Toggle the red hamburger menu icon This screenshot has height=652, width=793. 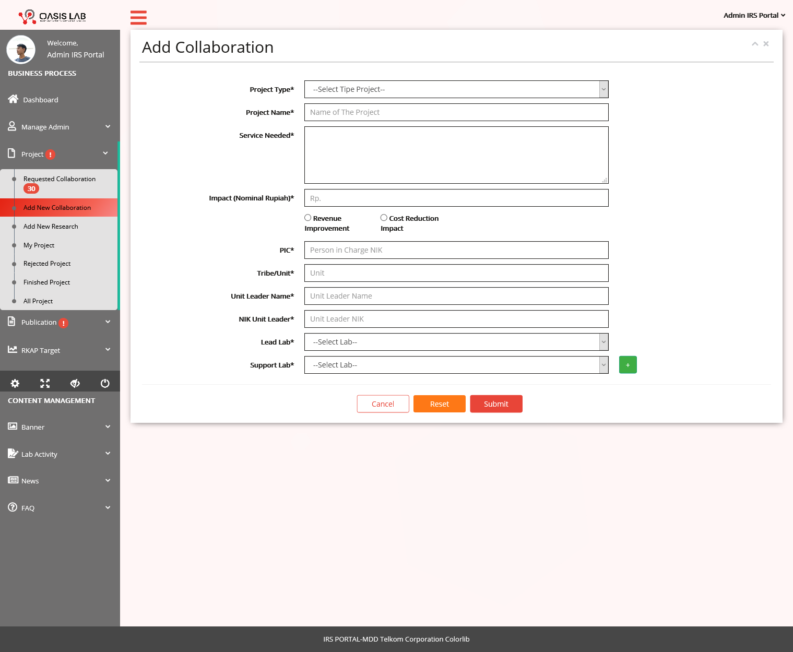point(138,17)
